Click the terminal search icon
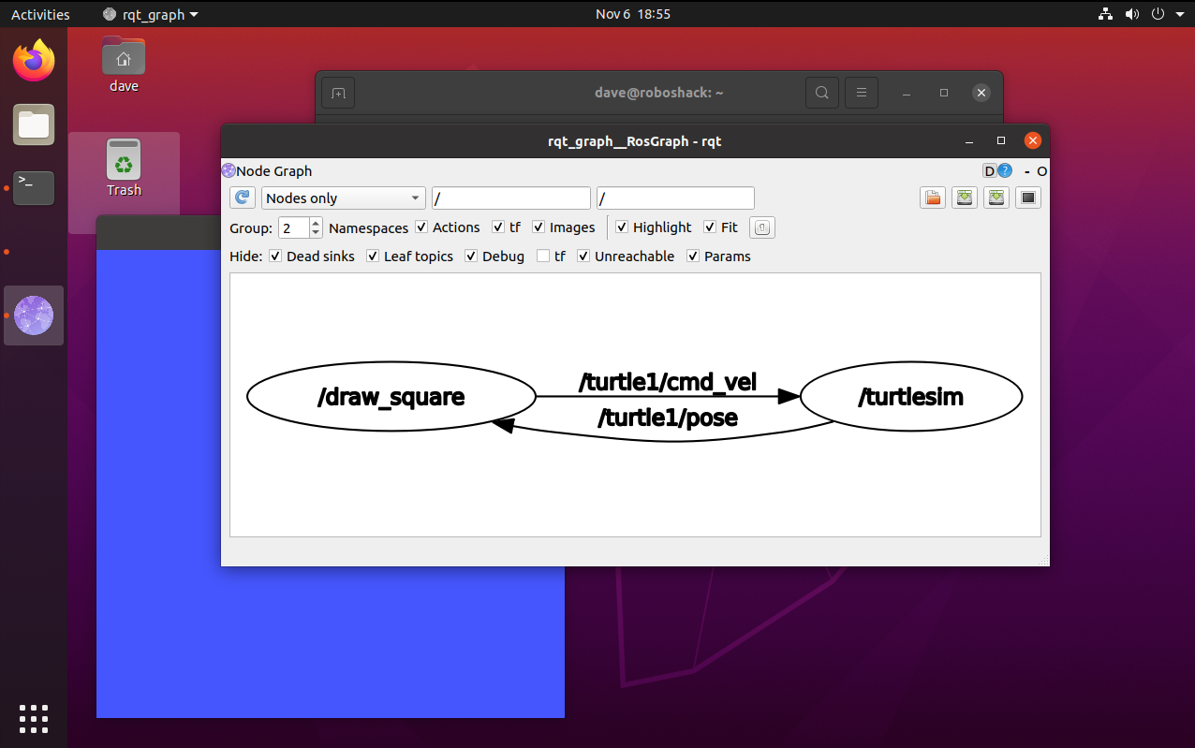The width and height of the screenshot is (1195, 748). click(821, 93)
